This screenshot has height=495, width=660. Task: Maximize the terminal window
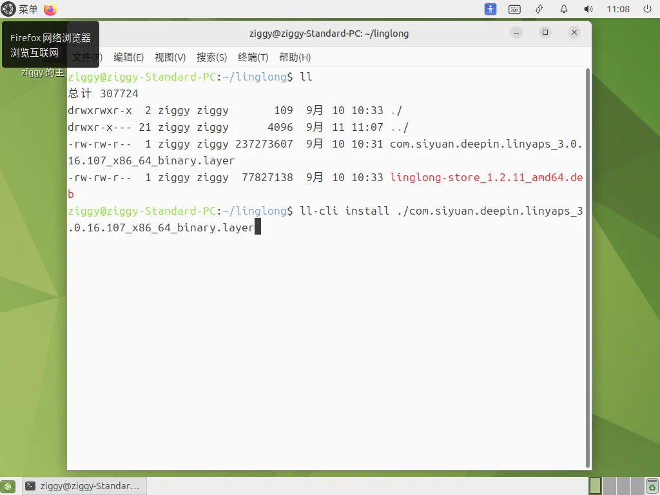545,32
